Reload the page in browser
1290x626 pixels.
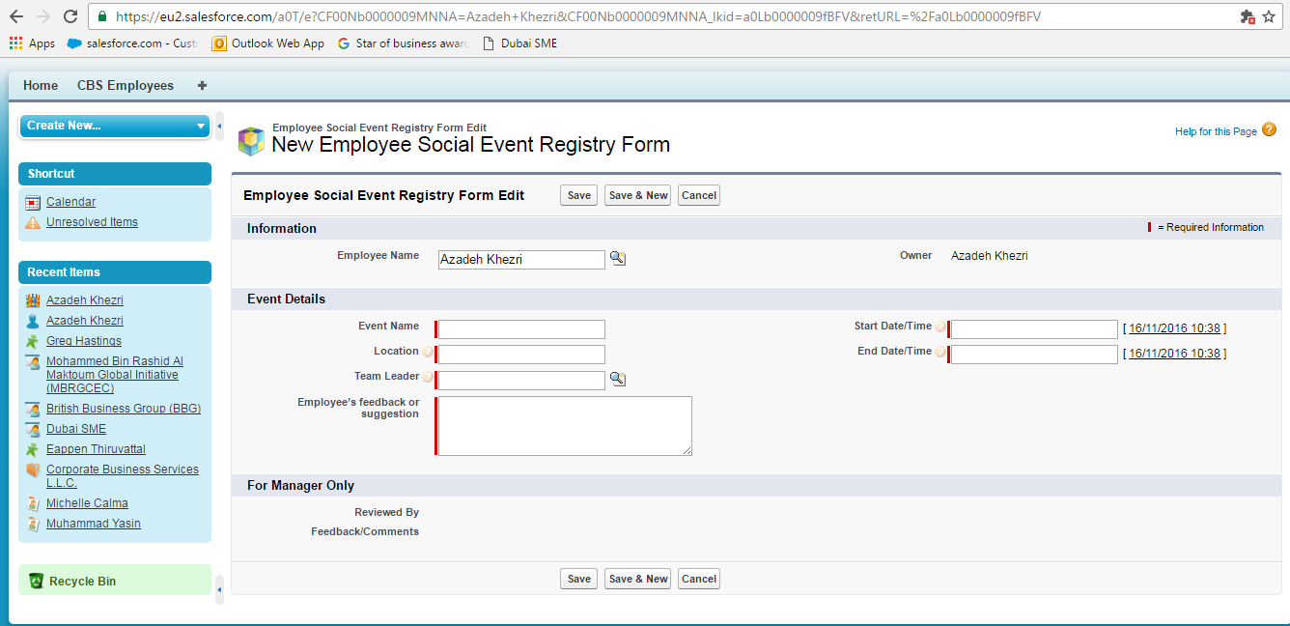(x=70, y=16)
